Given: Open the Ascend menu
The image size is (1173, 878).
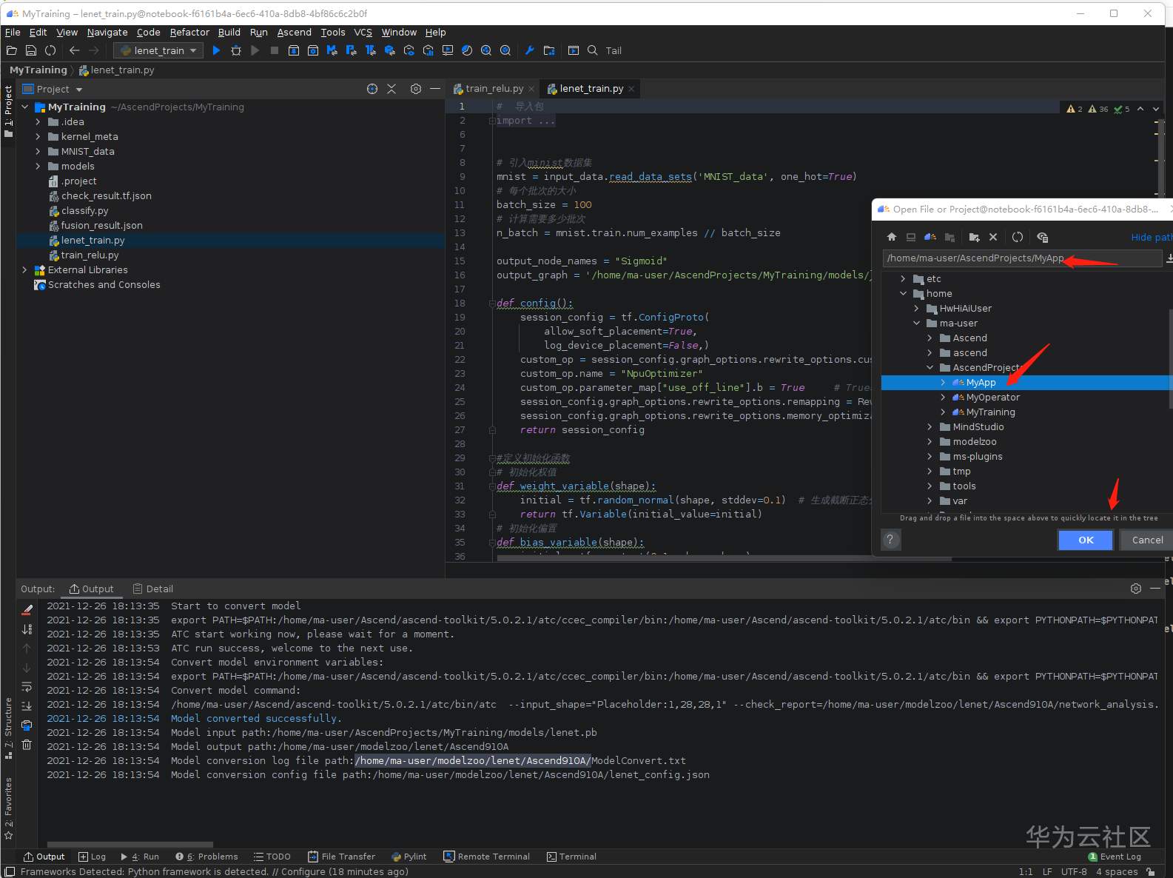Looking at the screenshot, I should tap(294, 33).
